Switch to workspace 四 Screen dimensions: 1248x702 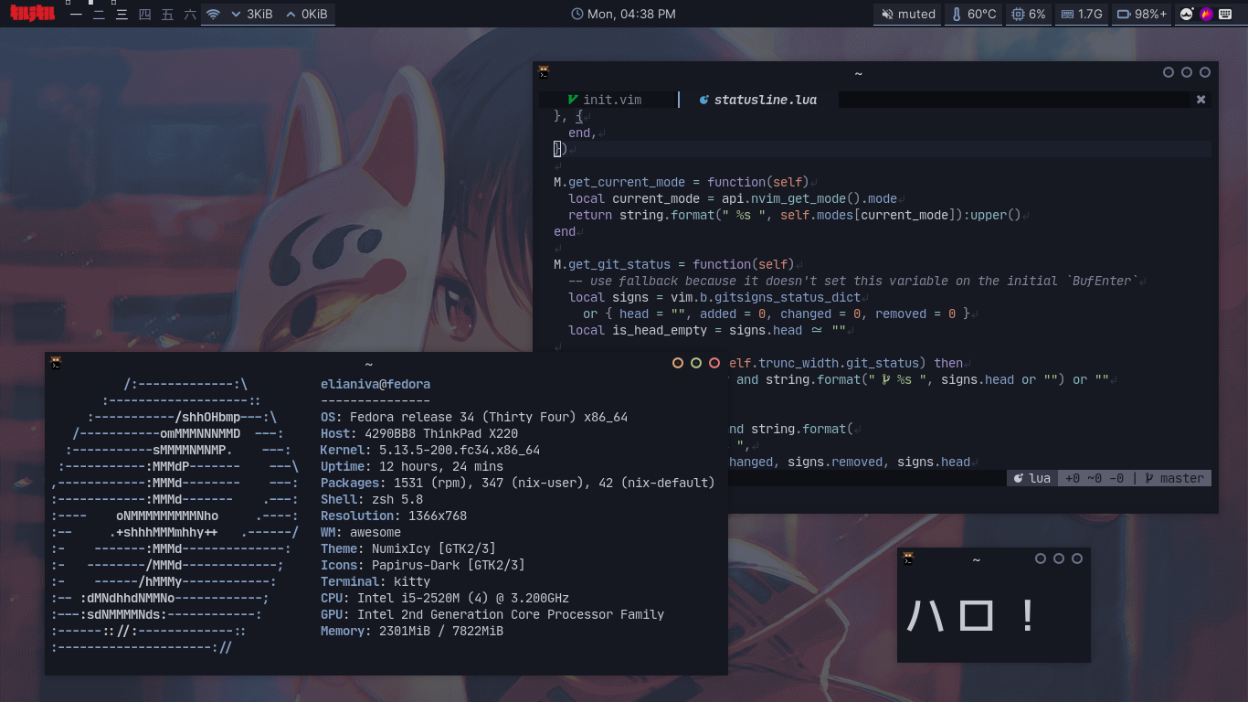(144, 14)
